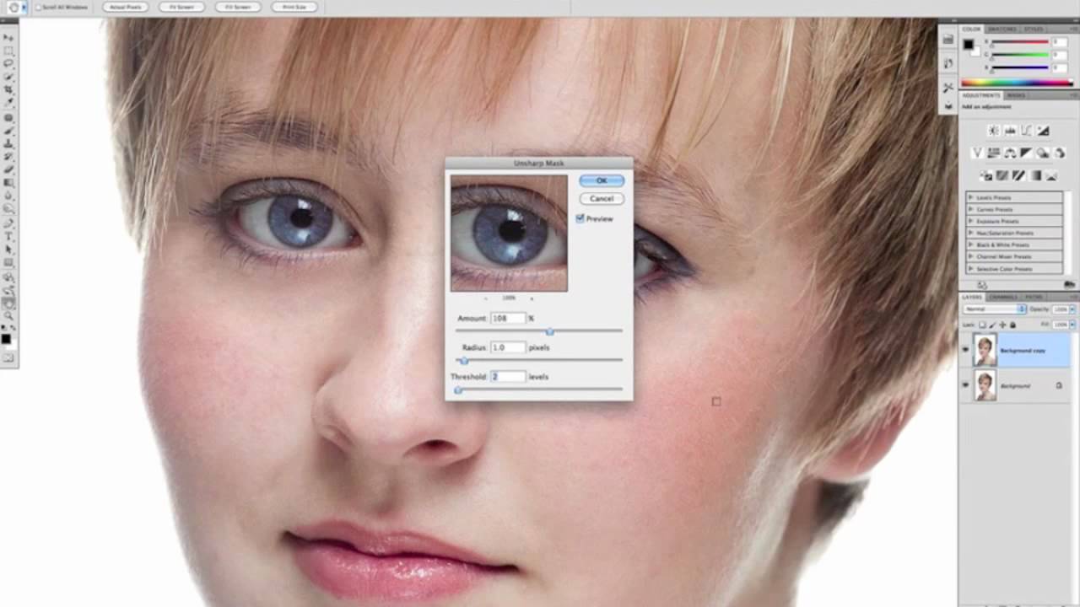
Task: Uncheck Preview in Unsharp Mask dialog
Action: tap(580, 218)
